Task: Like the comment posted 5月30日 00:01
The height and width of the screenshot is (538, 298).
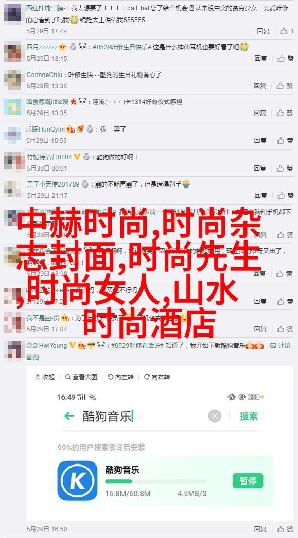Action: 285,168
